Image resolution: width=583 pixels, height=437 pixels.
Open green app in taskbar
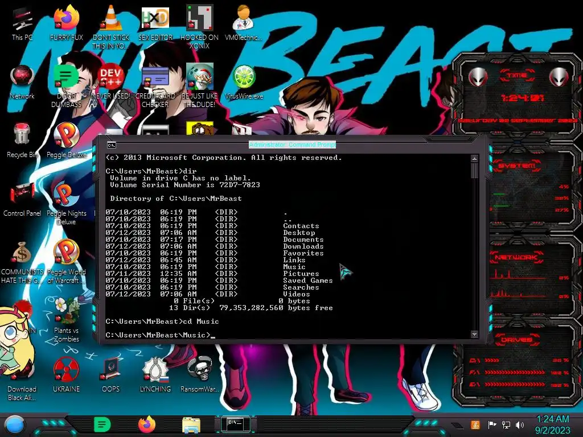pos(102,424)
